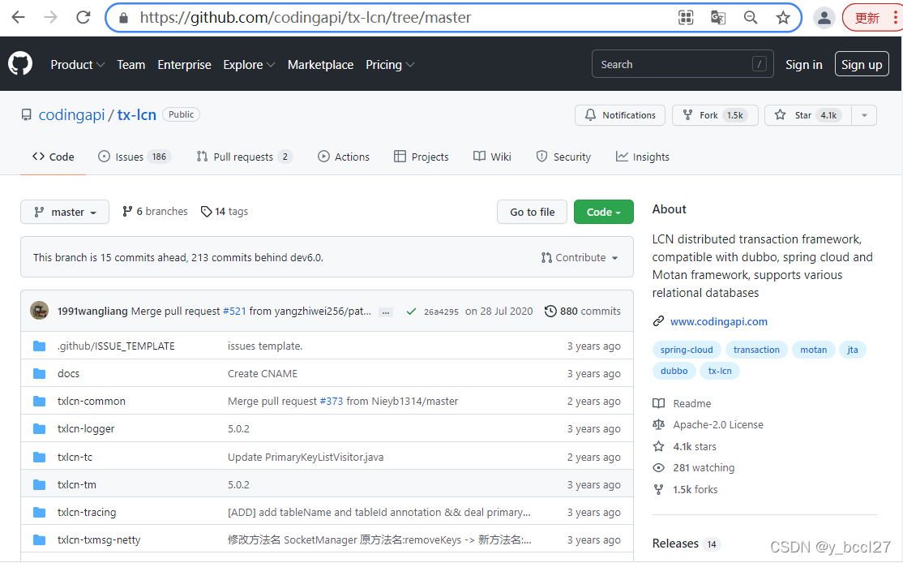Open the Product dropdown menu

[x=78, y=65]
